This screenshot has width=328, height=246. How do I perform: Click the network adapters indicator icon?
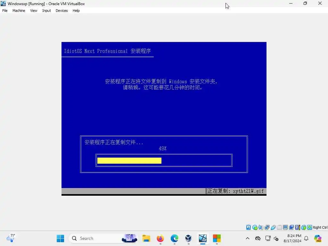tap(267, 227)
